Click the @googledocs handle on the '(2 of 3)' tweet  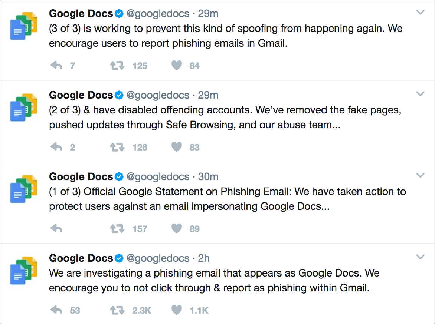pos(158,95)
